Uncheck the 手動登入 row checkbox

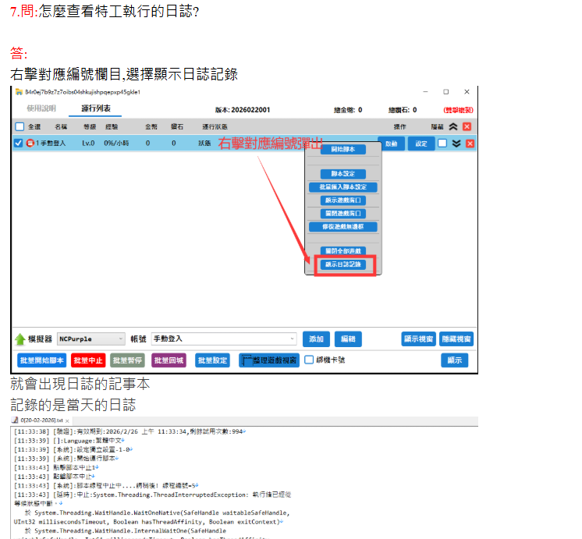coord(20,144)
